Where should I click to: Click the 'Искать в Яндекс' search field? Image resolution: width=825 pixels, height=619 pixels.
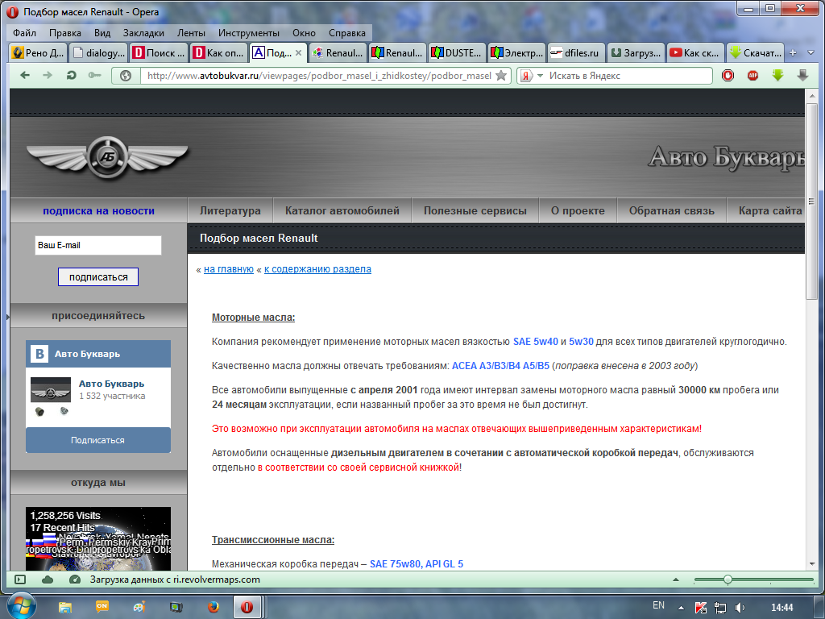tap(628, 76)
